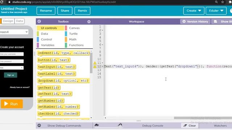This screenshot has height=130, width=232.
Task: Click the username input in app preview
Action: [12, 54]
